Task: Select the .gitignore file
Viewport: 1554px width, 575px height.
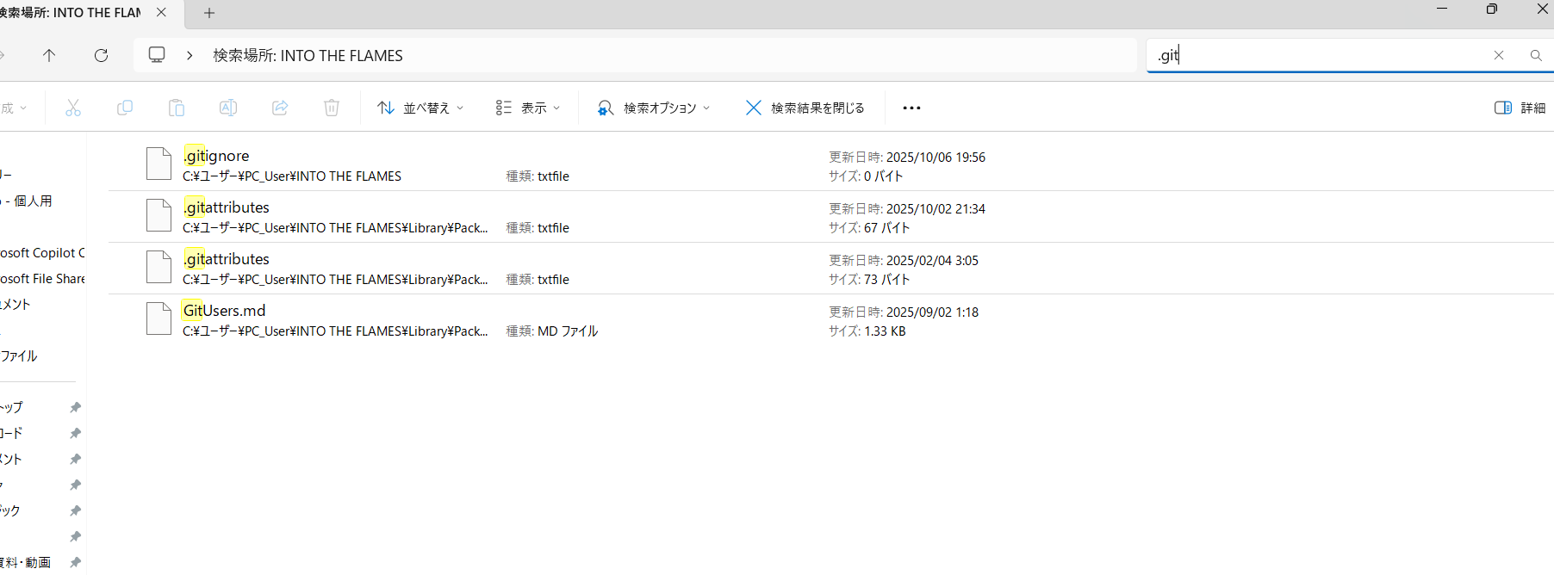Action: 831,165
